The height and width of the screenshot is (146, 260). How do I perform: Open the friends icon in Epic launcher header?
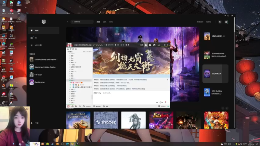(x=220, y=22)
